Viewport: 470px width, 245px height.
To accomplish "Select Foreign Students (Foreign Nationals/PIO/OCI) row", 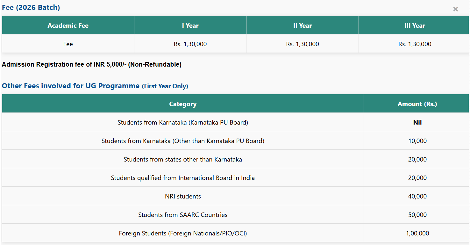I will [183, 233].
